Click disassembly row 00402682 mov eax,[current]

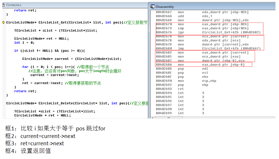coord(202,53)
